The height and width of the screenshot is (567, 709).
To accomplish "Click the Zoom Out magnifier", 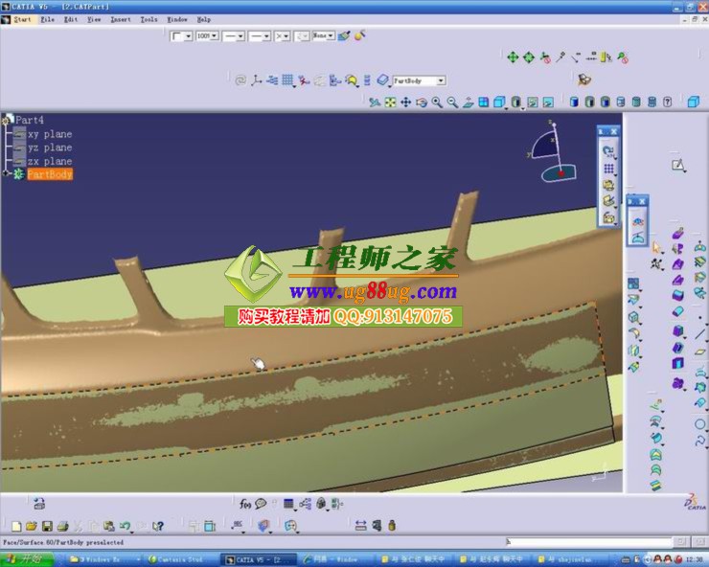I will click(452, 102).
